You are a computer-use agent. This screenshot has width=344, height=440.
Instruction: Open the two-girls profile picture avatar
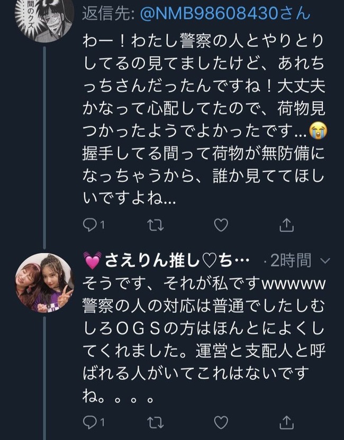click(44, 283)
